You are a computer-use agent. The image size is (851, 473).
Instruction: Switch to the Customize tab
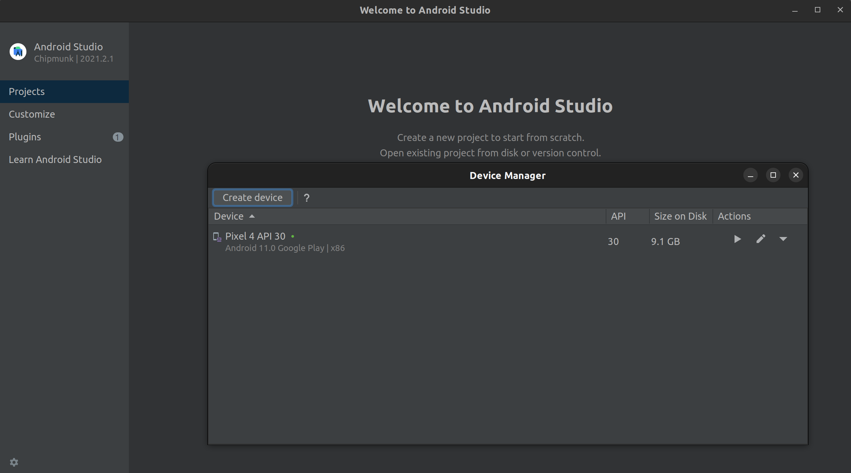point(64,114)
